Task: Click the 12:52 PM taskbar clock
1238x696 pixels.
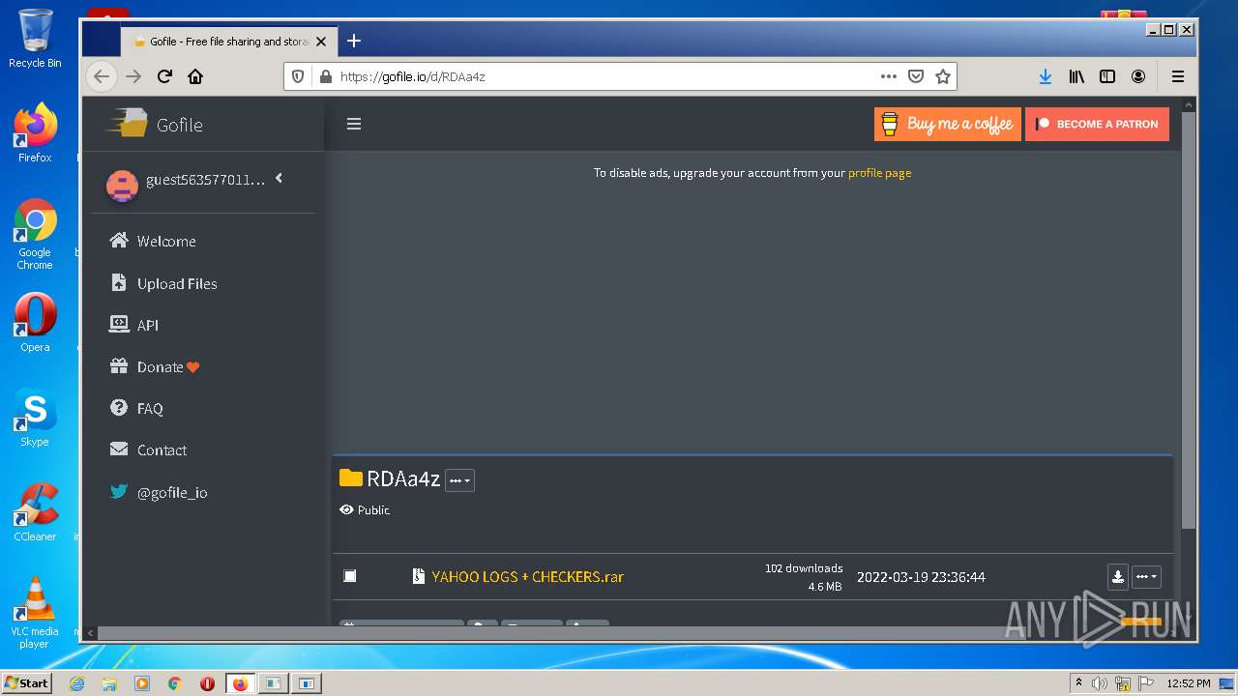Action: pos(1189,683)
